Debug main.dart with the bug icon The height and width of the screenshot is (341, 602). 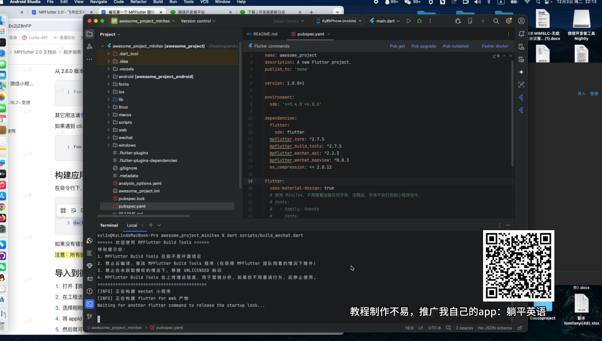coord(419,21)
